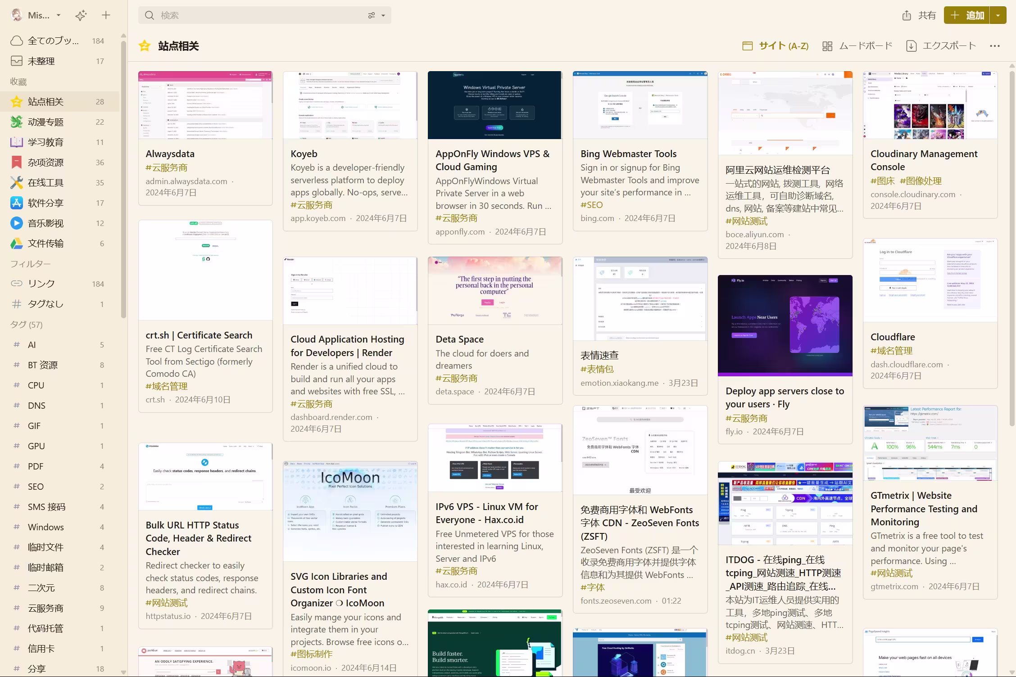
Task: Open the 全てのブックマーク cloud icon
Action: click(16, 41)
